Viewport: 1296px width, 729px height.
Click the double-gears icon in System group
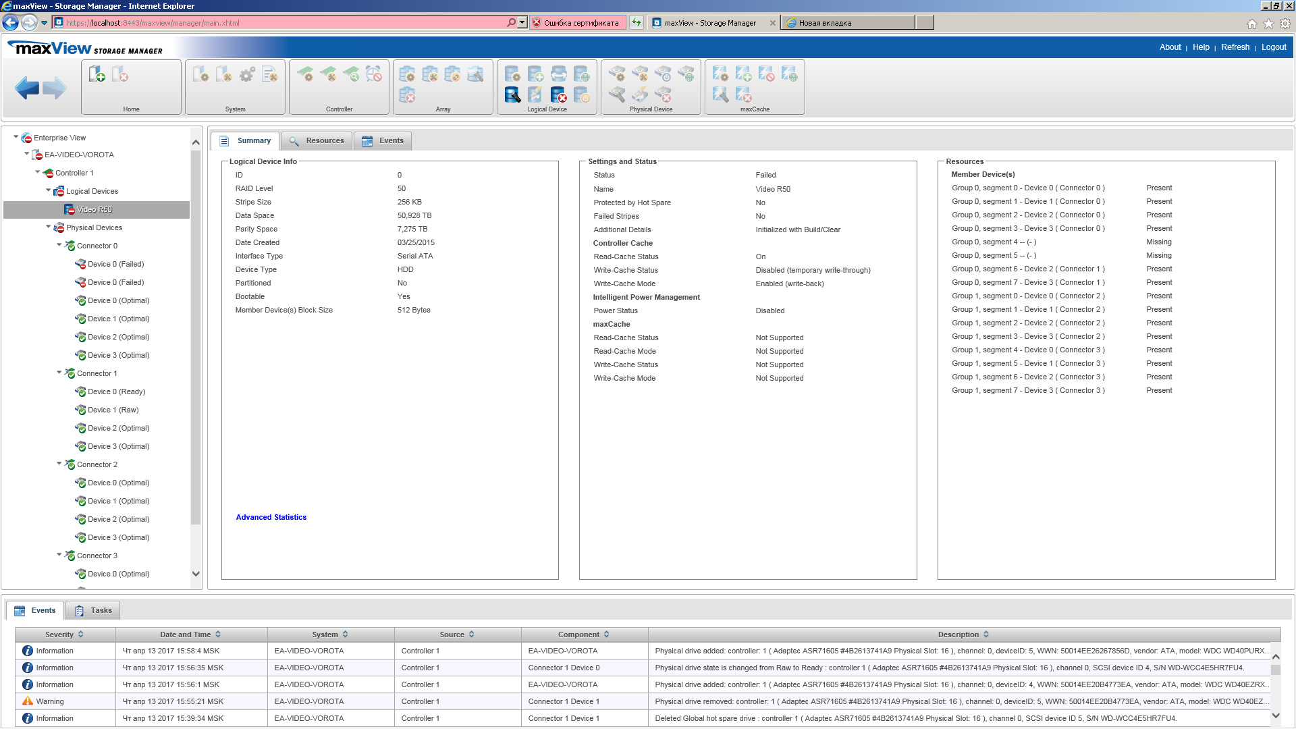click(247, 74)
